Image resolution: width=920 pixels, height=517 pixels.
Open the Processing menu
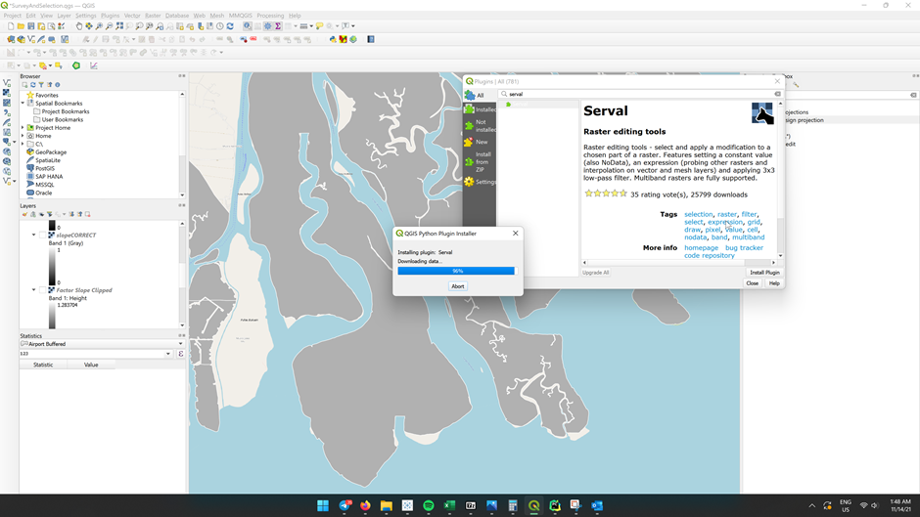270,16
